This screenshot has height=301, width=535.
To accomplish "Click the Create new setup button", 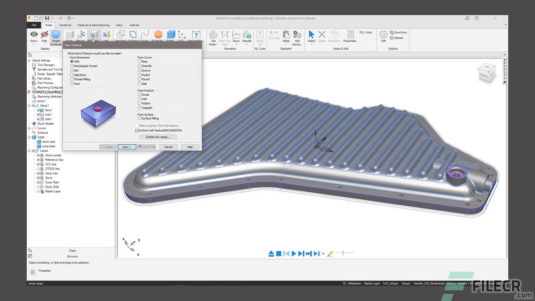I will (158, 137).
